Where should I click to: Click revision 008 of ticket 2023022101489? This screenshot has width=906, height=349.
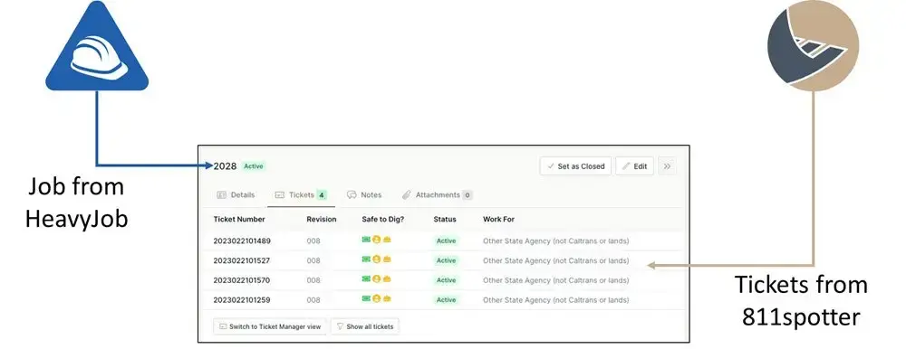313,241
